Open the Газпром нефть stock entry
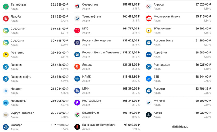This screenshot has height=132, width=217. (x=21, y=77)
